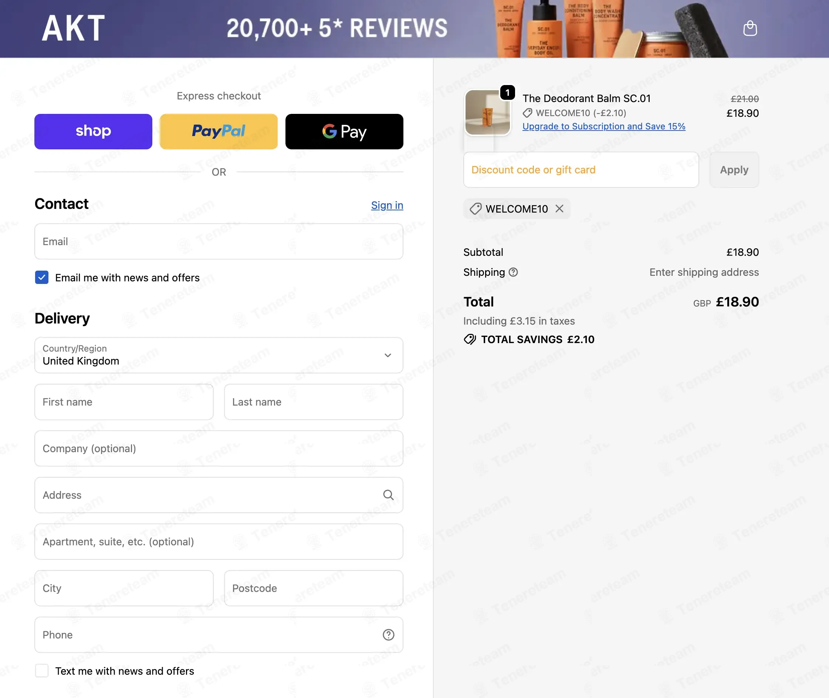The width and height of the screenshot is (829, 698).
Task: Click the Address search magnifier icon
Action: (388, 495)
